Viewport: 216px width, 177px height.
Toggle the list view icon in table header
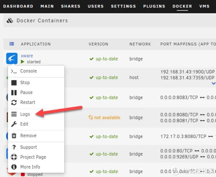point(12,44)
